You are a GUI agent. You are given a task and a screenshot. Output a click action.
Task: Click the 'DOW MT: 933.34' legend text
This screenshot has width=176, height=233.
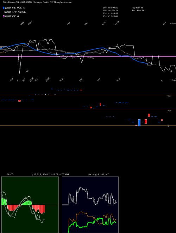pos(15,12)
